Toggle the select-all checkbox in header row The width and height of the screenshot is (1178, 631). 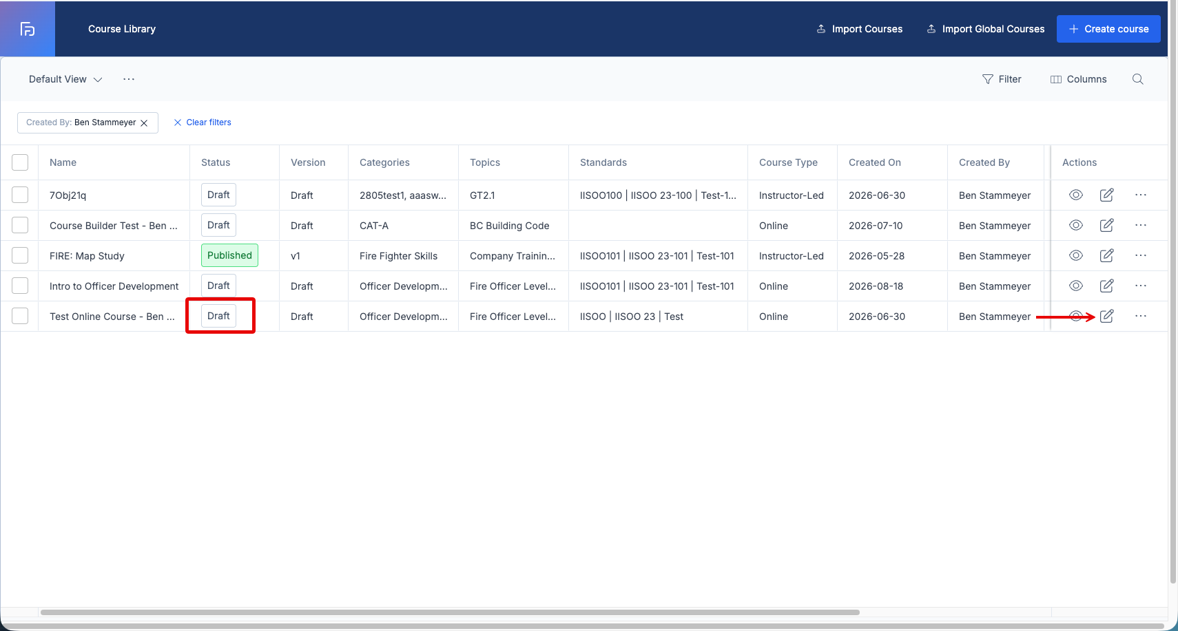click(x=20, y=162)
